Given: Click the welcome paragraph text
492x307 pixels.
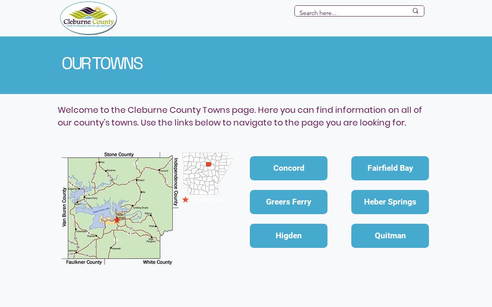Looking at the screenshot, I should pos(240,116).
